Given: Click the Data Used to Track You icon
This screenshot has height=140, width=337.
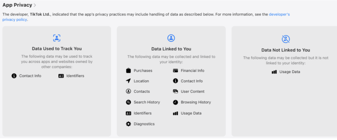Looking at the screenshot, I should [57, 38].
